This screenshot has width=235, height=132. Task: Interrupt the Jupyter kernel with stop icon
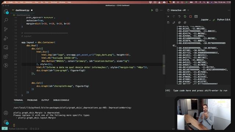191,16
